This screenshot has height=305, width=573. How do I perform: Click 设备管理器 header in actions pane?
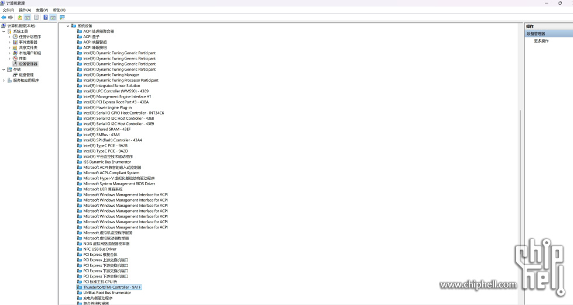[x=549, y=33]
